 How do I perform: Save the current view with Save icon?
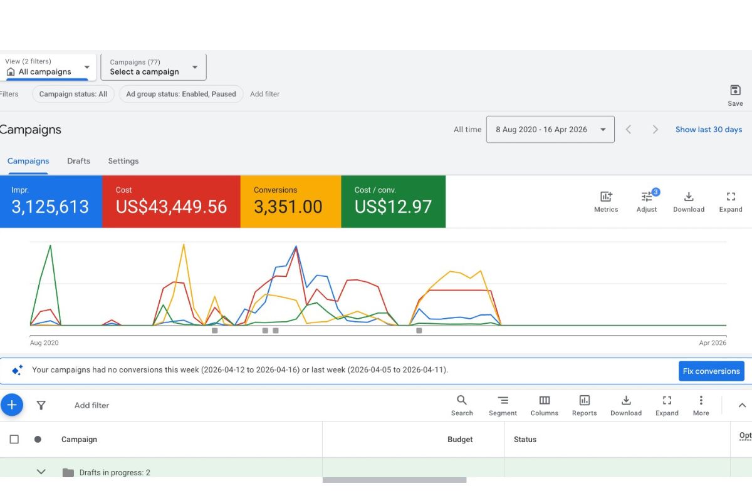tap(736, 90)
